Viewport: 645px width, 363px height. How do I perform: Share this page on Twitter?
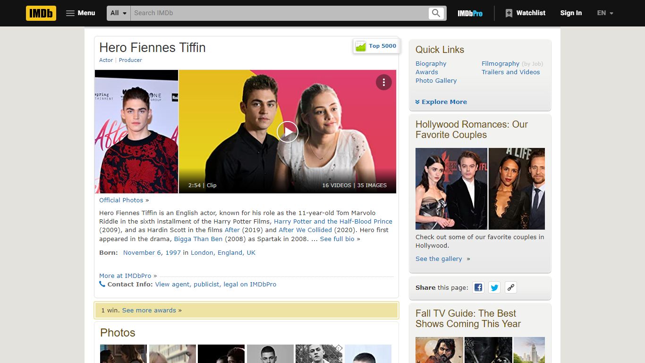coord(494,287)
